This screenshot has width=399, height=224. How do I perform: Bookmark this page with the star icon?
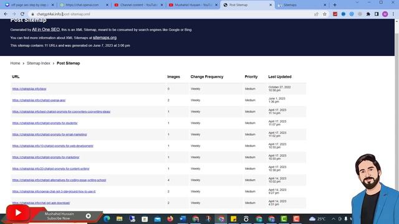(325, 14)
